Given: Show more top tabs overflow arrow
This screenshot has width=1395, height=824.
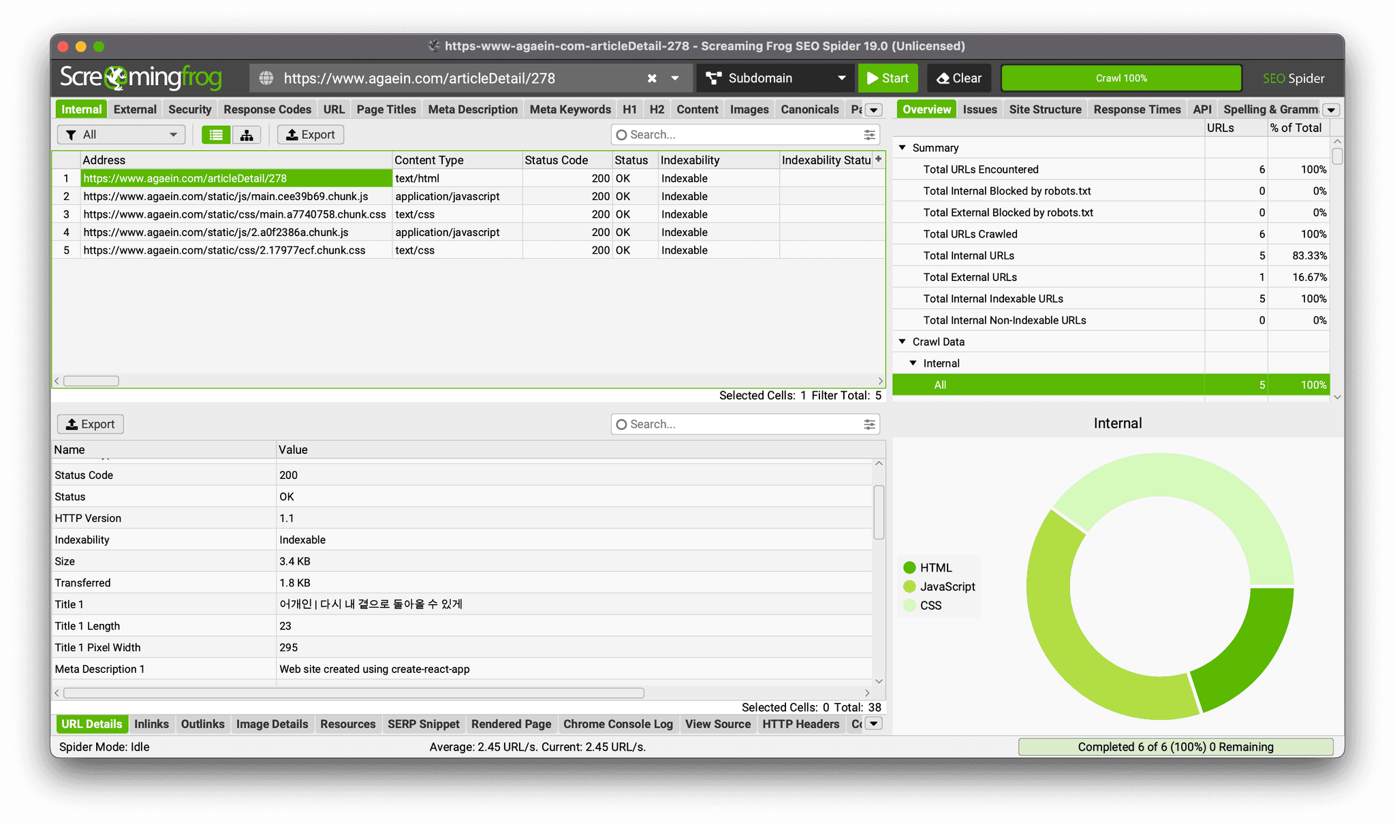Looking at the screenshot, I should point(874,110).
